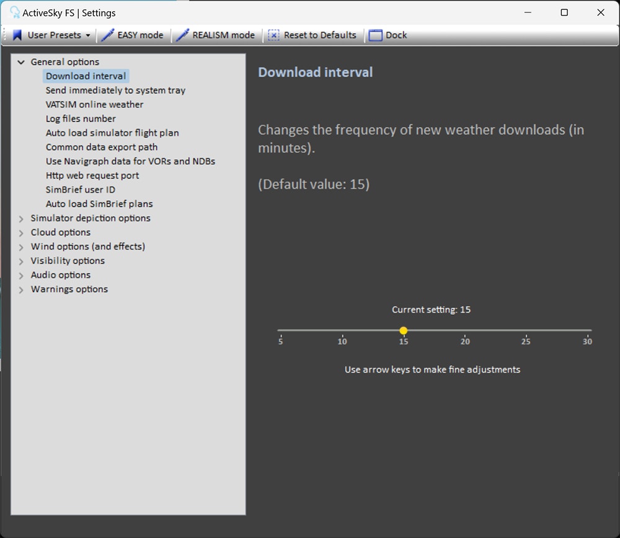The width and height of the screenshot is (620, 538).
Task: Maximize the Settings window
Action: [x=564, y=12]
